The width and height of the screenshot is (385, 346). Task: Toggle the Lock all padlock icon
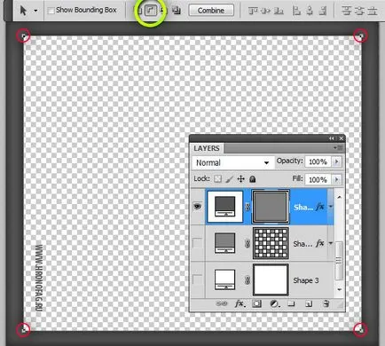coord(252,179)
